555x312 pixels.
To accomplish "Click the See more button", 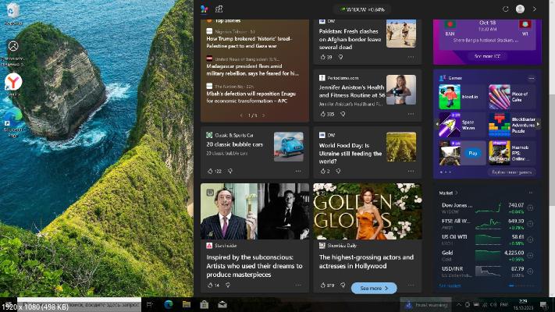I will 374,288.
